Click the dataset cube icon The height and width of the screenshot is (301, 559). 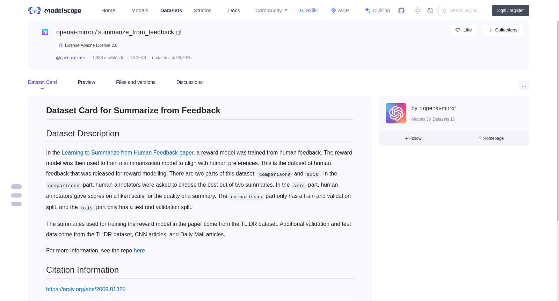tap(45, 32)
